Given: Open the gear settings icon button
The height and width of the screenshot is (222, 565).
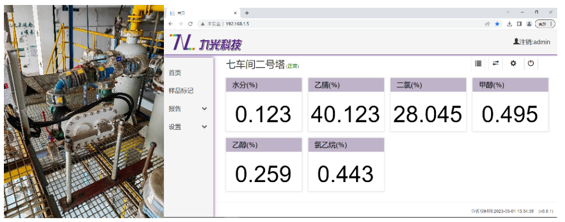Looking at the screenshot, I should [x=513, y=64].
